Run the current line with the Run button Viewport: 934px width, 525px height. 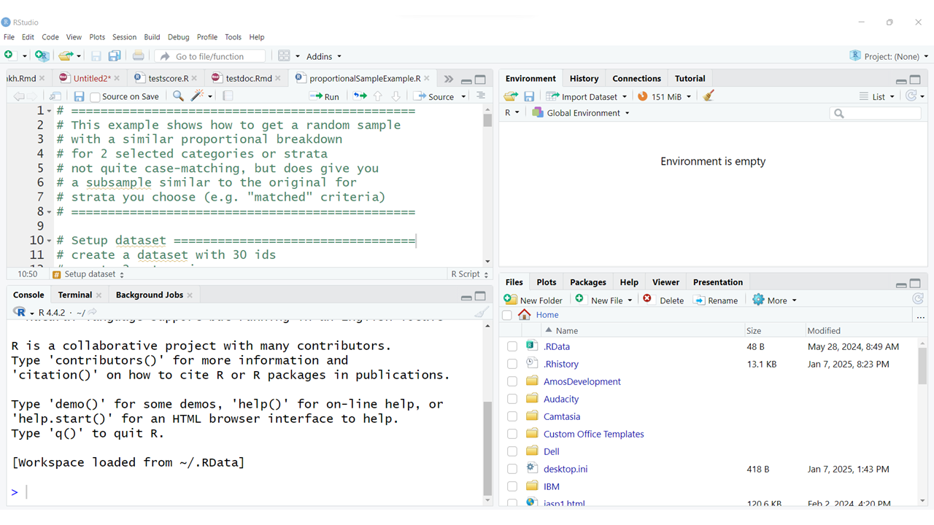[324, 96]
